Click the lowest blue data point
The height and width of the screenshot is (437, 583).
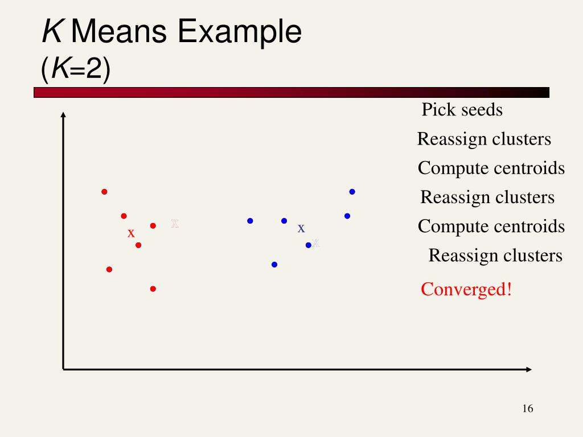[274, 265]
